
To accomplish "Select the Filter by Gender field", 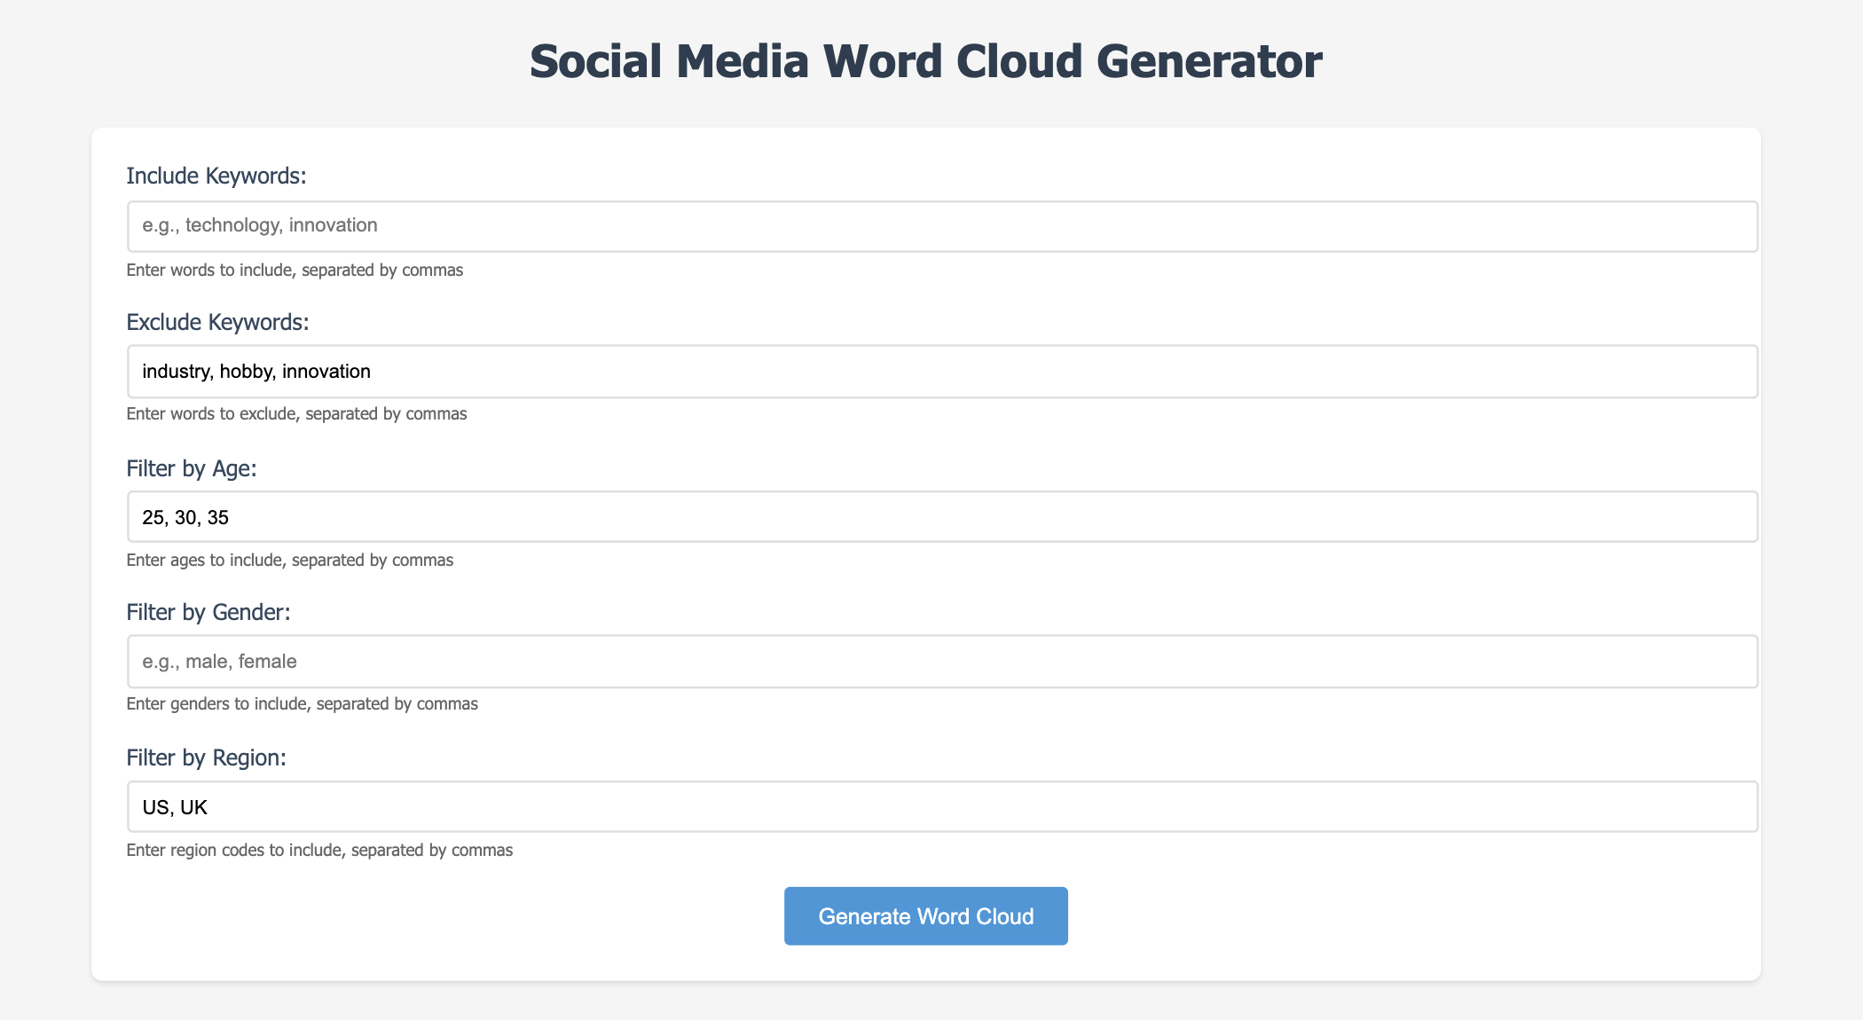I will (x=941, y=662).
